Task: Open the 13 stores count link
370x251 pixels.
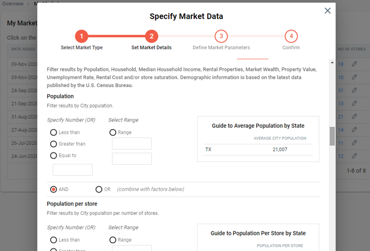Action: pos(341,104)
